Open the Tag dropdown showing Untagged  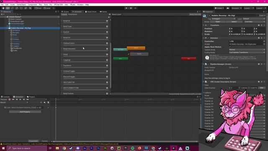[224, 19]
